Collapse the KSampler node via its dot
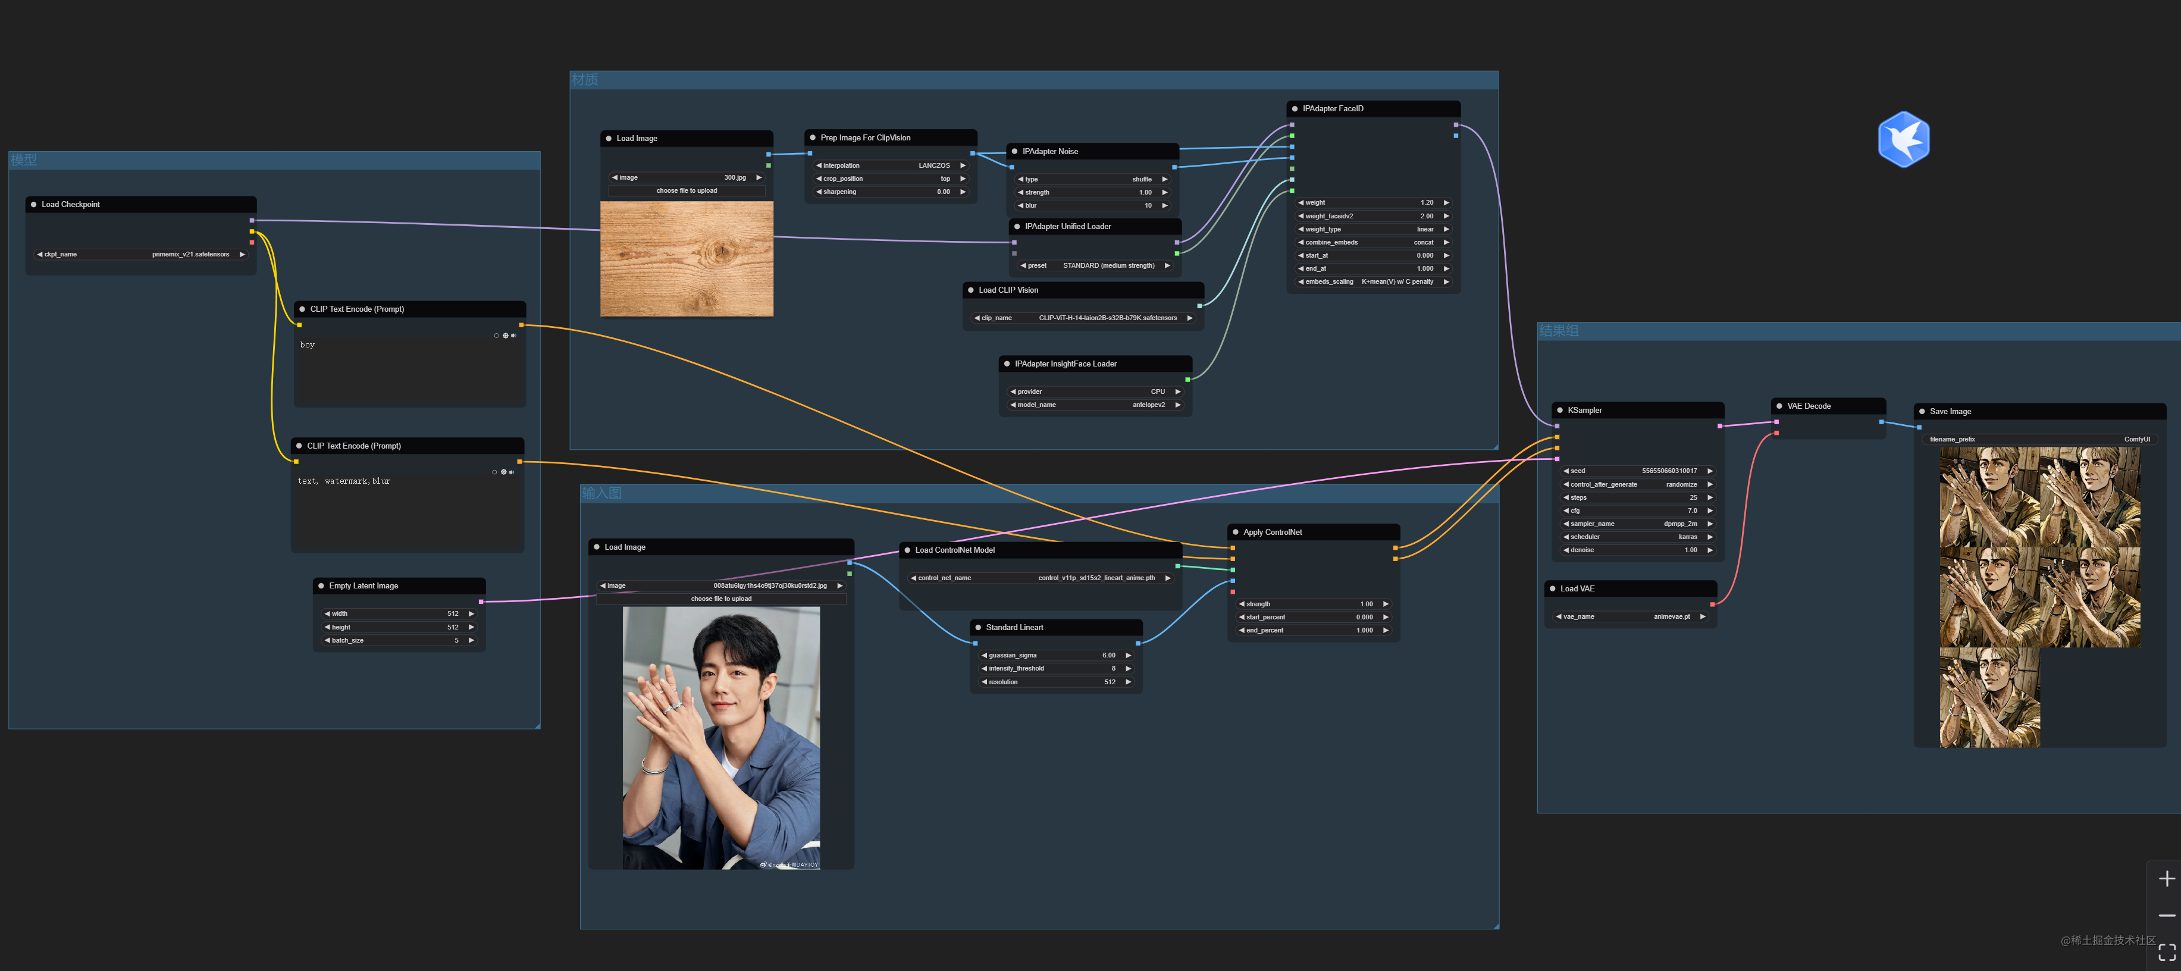 1559,410
